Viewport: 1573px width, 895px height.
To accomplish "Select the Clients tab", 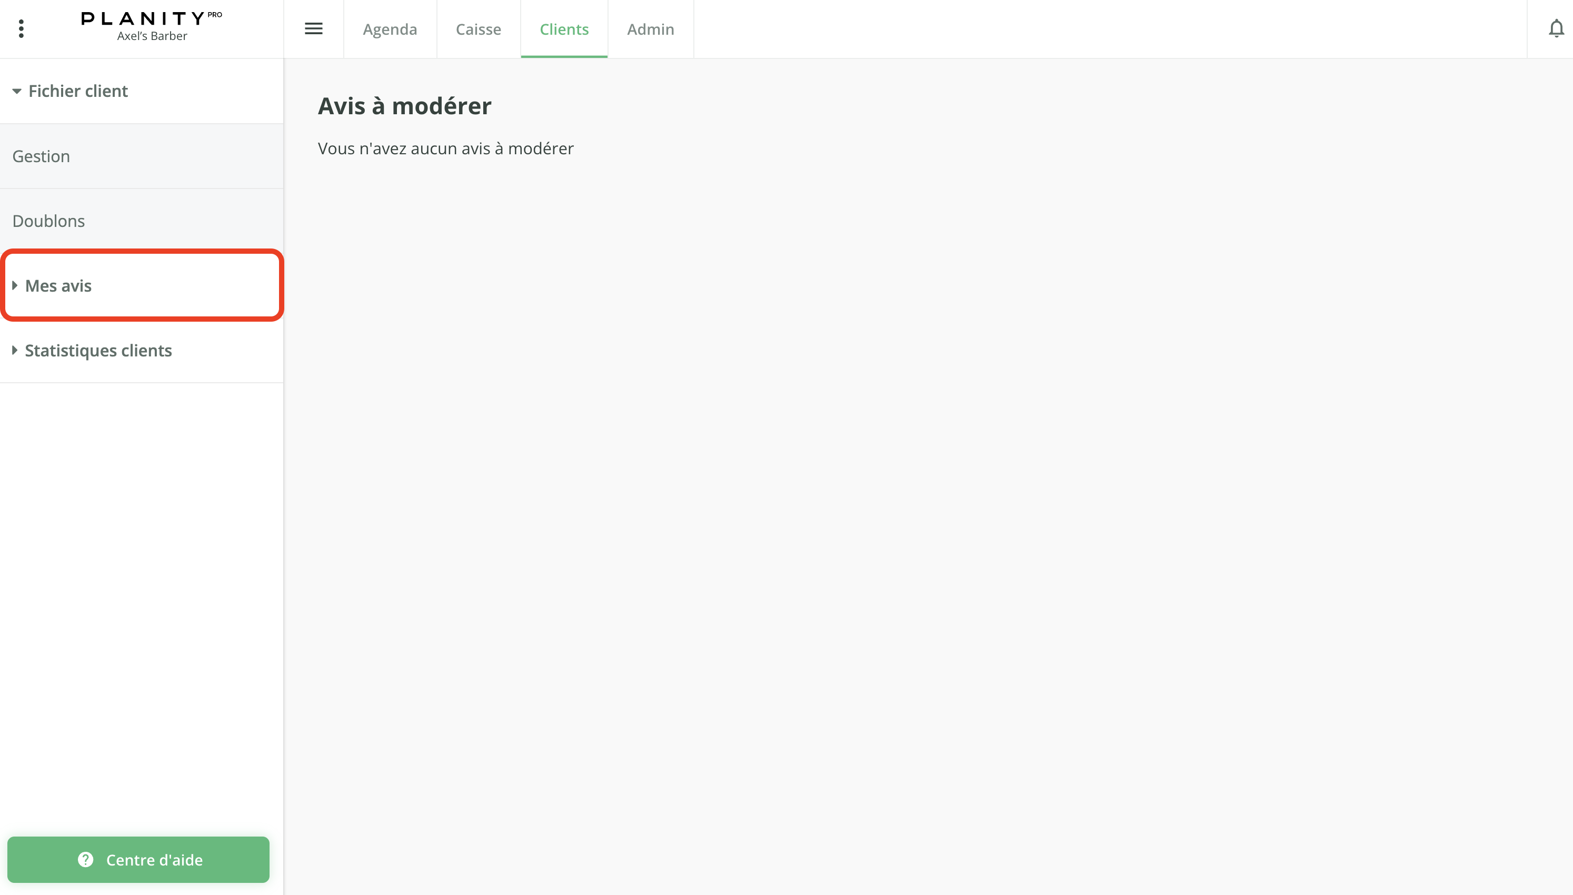I will 563,29.
